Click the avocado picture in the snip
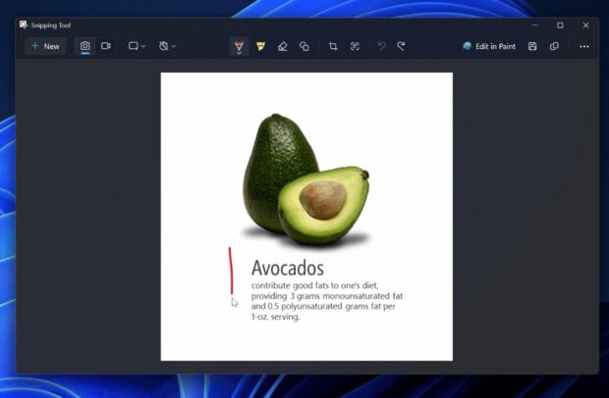The image size is (609, 398). tap(304, 181)
